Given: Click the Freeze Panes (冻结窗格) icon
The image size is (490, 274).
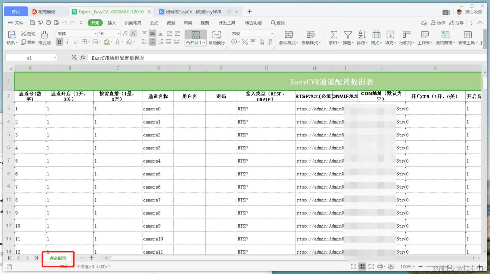Looking at the screenshot, I should (445, 35).
